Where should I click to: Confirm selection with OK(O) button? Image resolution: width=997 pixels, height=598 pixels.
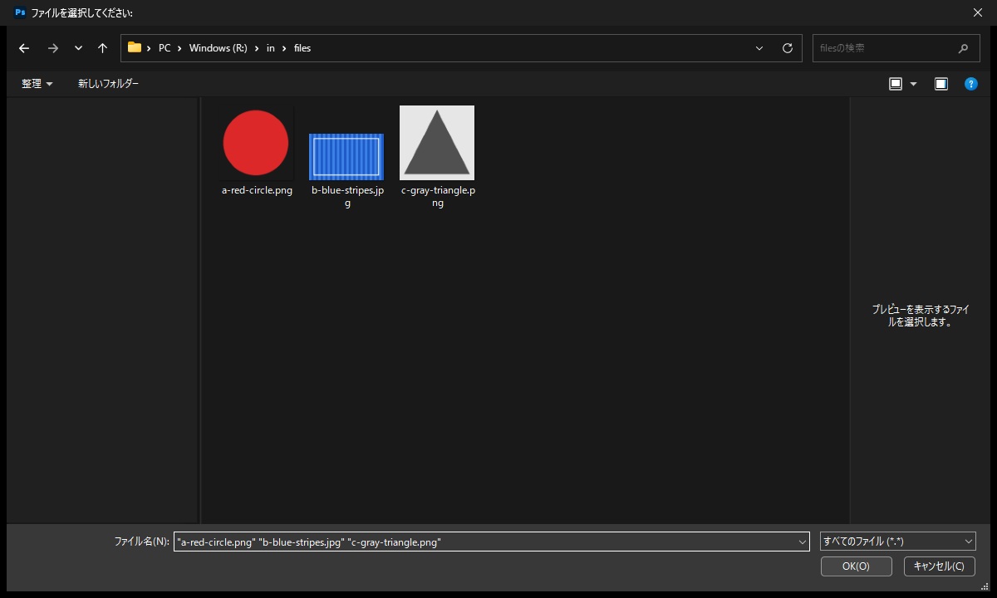click(x=856, y=566)
